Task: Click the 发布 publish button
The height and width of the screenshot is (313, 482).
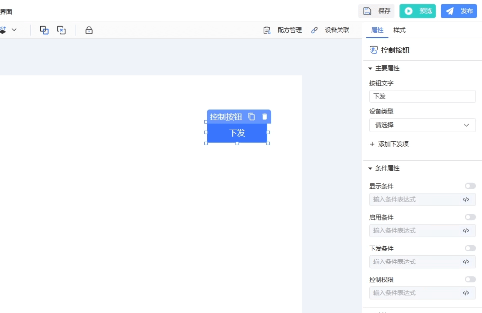Action: (459, 11)
